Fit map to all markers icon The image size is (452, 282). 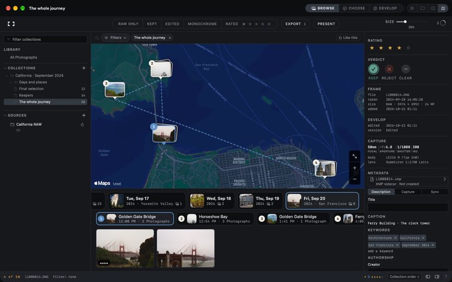[355, 156]
